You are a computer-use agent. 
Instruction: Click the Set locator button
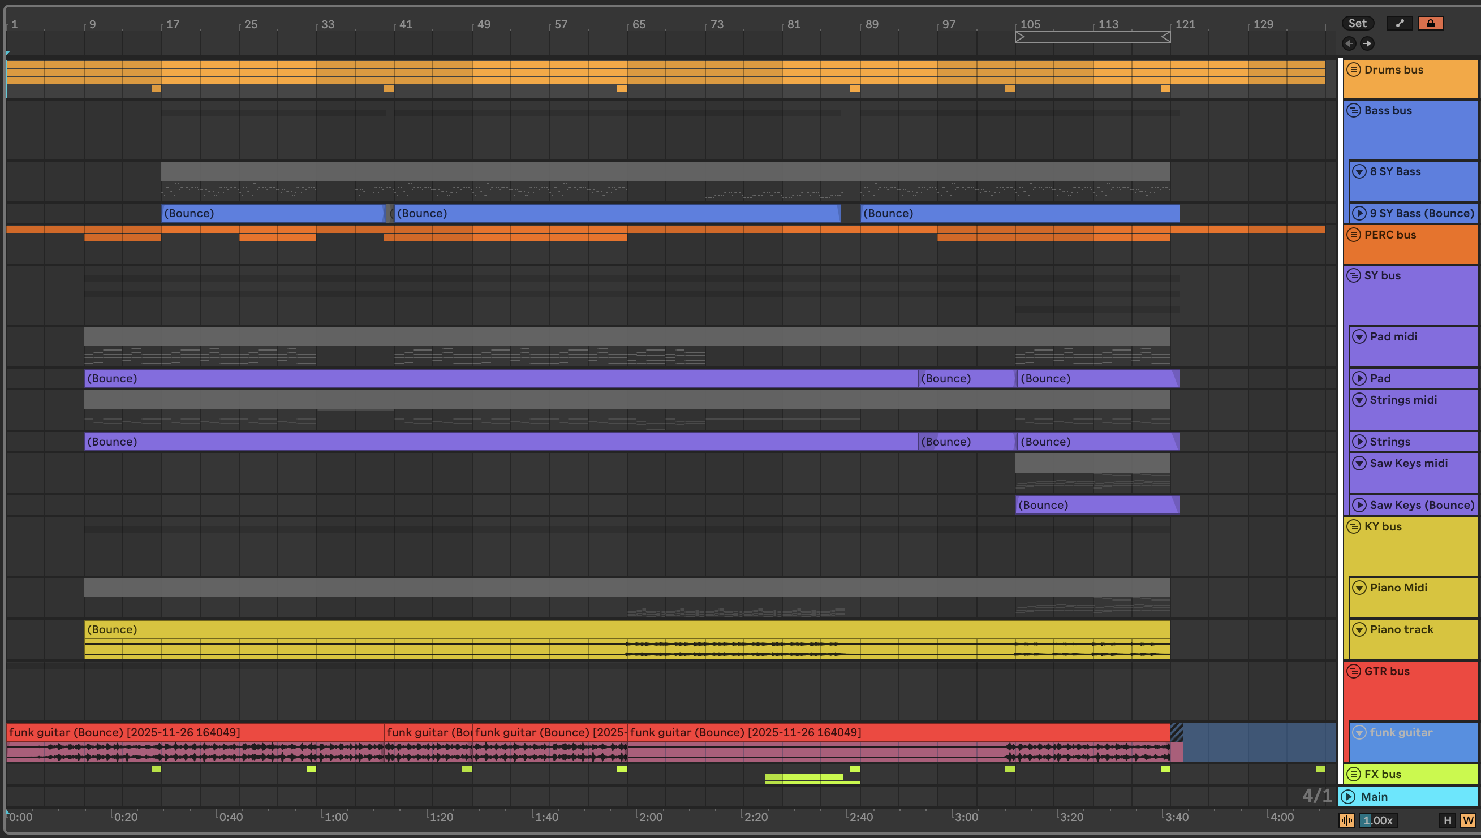pos(1357,23)
